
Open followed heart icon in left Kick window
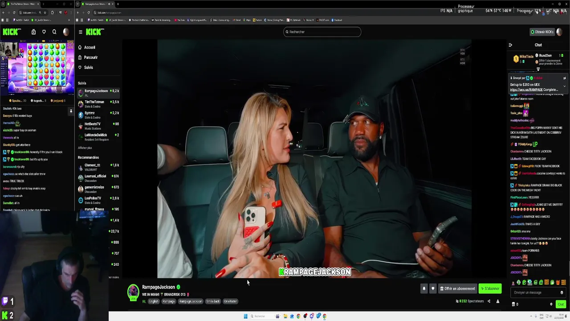click(44, 32)
